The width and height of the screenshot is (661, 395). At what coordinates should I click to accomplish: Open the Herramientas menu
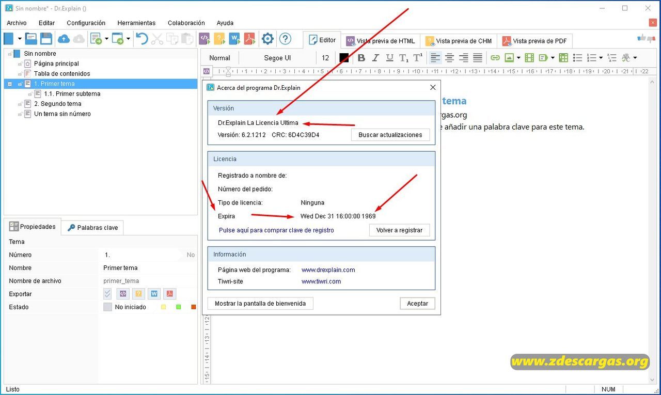(136, 23)
